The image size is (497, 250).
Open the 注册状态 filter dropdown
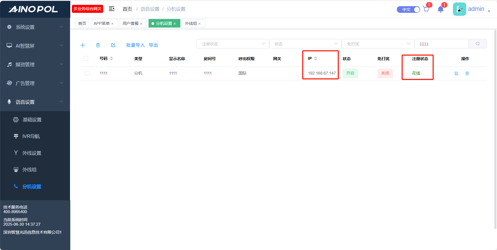[x=233, y=44]
